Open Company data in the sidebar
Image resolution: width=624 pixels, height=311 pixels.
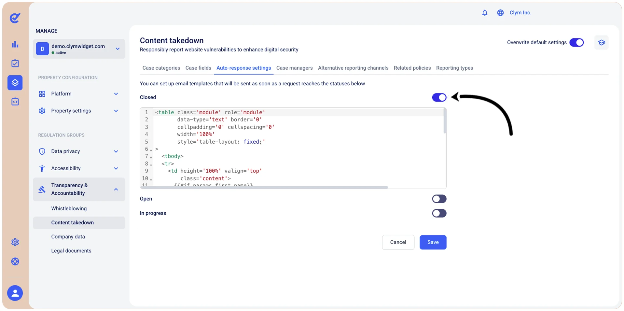(x=68, y=237)
